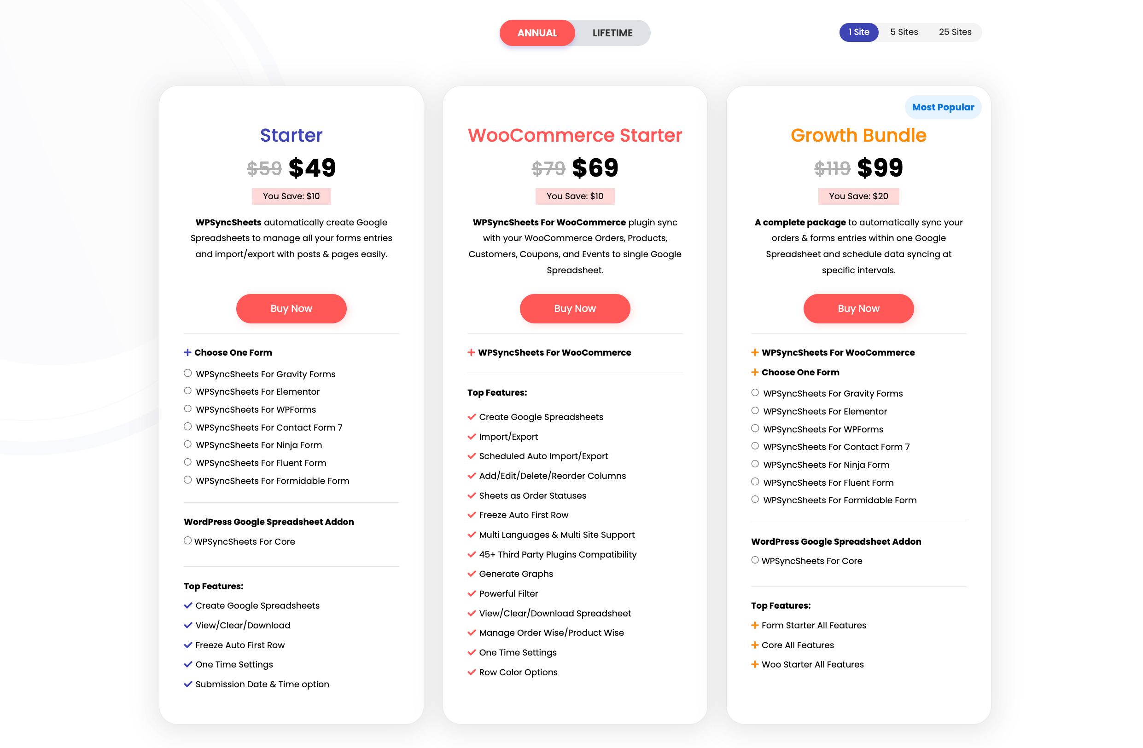Click Buy Now for Starter plan

291,308
